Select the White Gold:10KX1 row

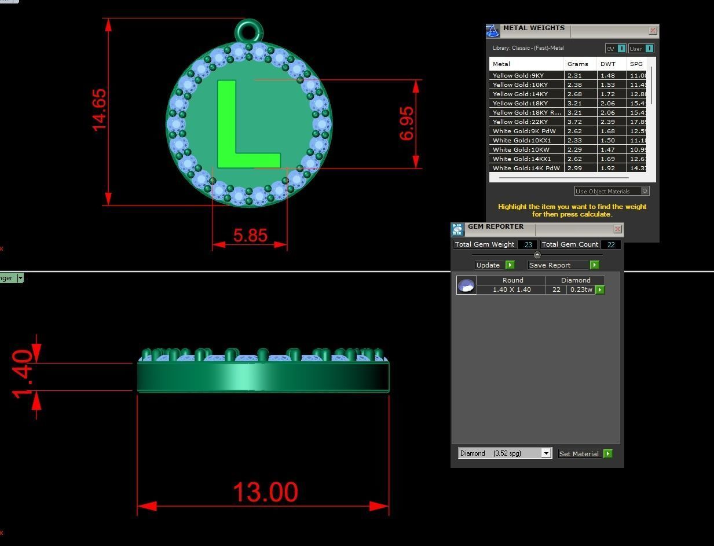[x=568, y=140]
